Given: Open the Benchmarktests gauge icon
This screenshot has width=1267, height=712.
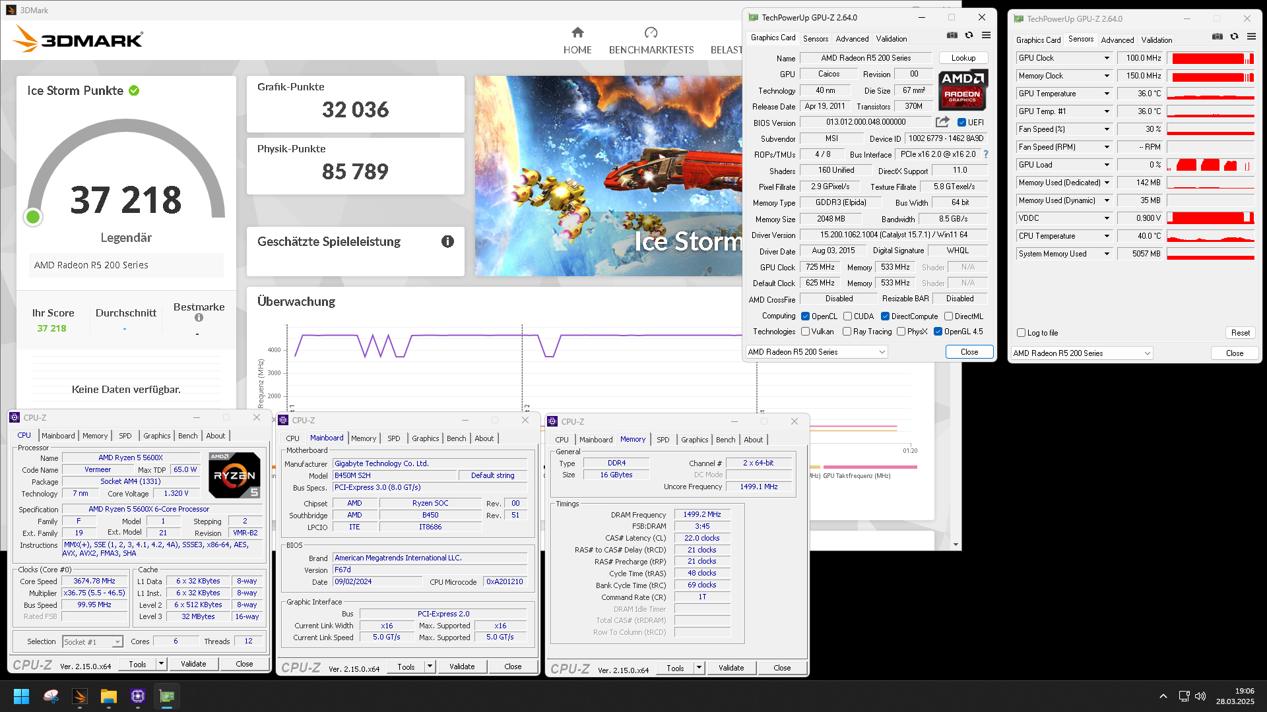Looking at the screenshot, I should coord(651,32).
